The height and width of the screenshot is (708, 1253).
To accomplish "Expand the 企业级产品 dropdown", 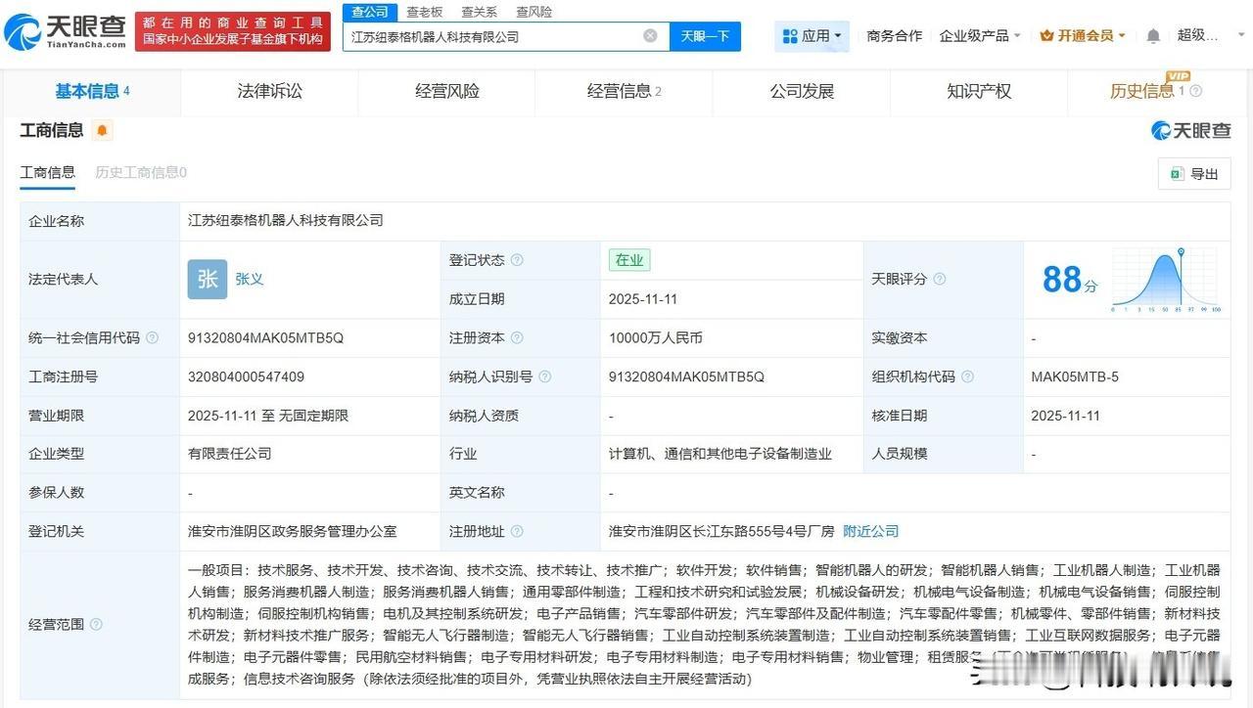I will click(x=980, y=35).
